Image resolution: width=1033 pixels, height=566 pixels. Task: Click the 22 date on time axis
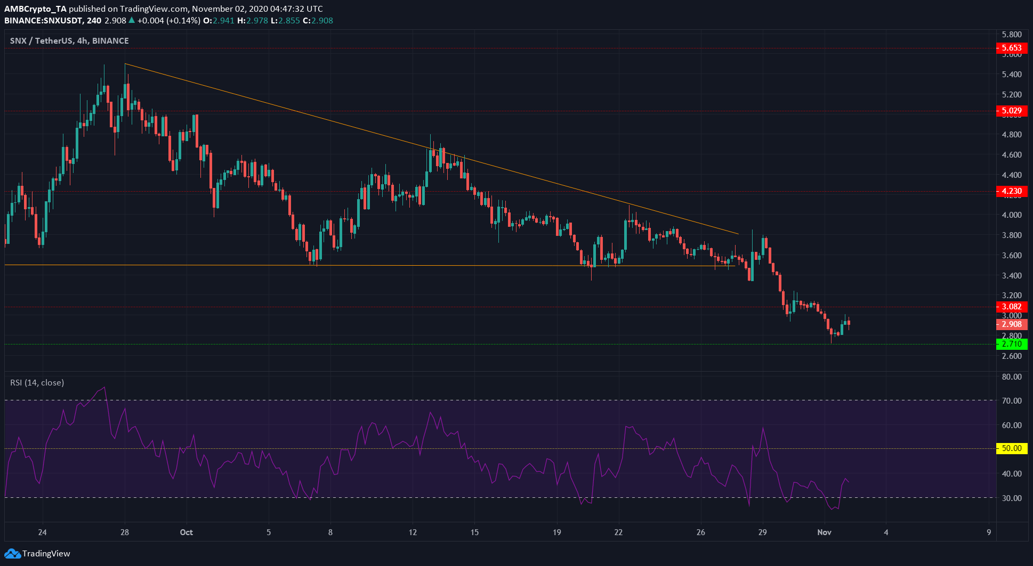[x=618, y=532]
